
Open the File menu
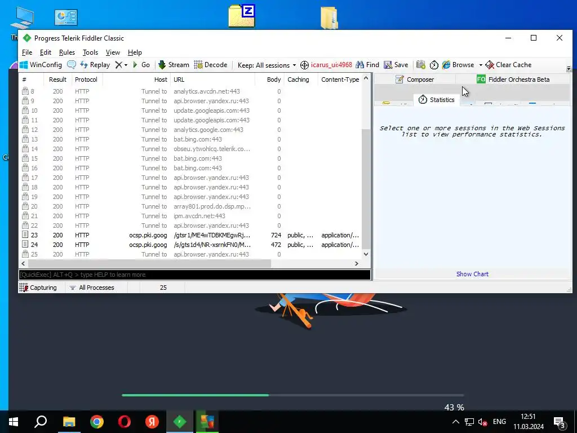click(27, 52)
